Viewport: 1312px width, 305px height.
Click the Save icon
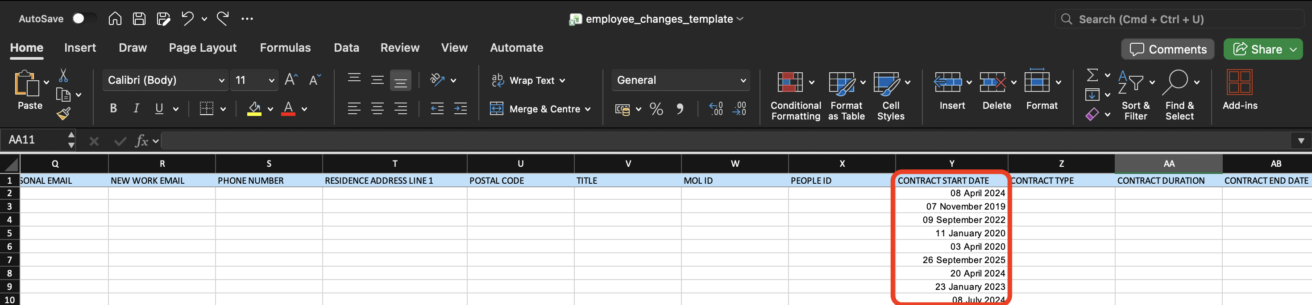[x=139, y=19]
